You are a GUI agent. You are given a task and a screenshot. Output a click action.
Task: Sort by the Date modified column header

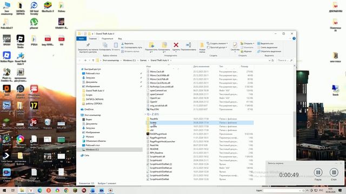coord(201,66)
